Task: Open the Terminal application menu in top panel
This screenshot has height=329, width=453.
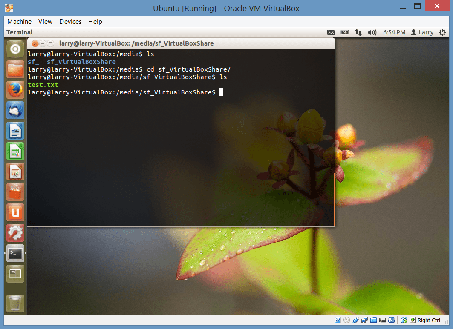Action: (x=20, y=32)
